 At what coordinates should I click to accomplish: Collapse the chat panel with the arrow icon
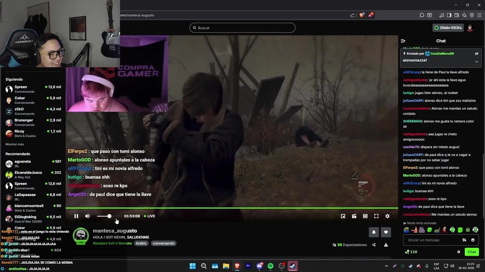(403, 41)
